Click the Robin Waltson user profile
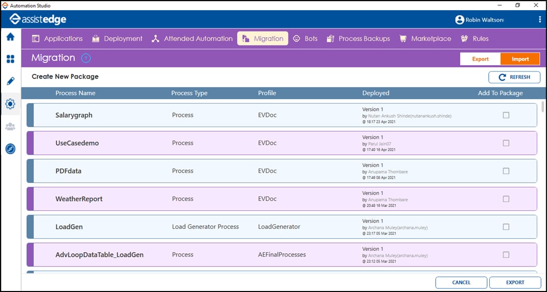 click(x=479, y=20)
